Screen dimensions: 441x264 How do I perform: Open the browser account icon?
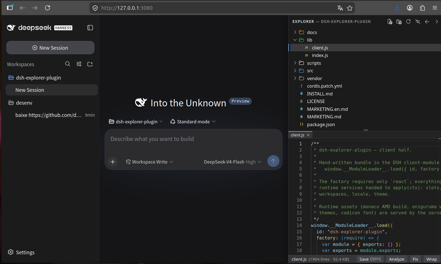pyautogui.click(x=410, y=8)
